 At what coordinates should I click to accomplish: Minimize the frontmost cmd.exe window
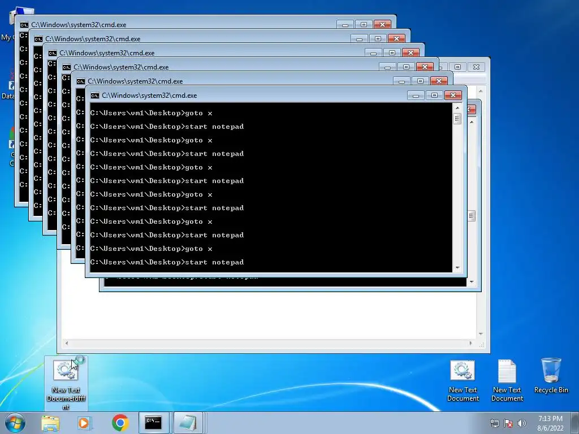416,95
